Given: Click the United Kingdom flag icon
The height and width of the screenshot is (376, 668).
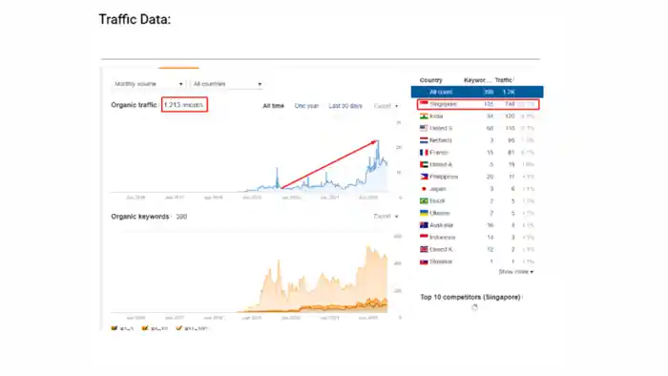Looking at the screenshot, I should 424,249.
